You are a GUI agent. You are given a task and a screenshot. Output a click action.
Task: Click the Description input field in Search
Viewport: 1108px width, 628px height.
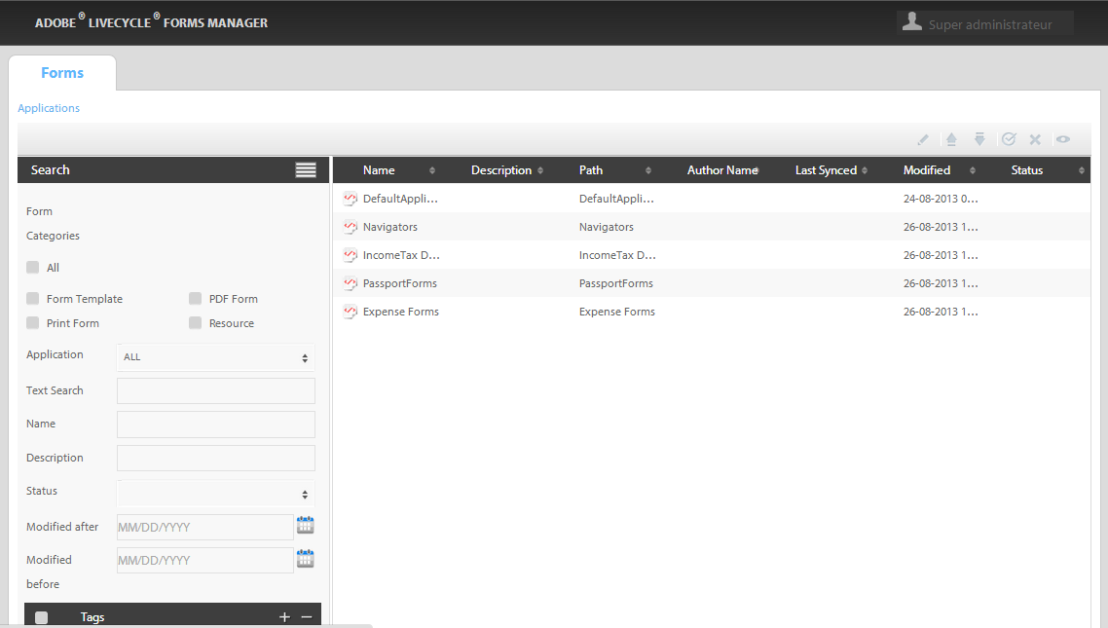pos(215,458)
